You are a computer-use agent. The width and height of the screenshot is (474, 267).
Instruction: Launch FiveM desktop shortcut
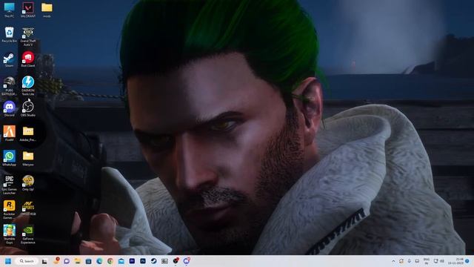point(9,133)
